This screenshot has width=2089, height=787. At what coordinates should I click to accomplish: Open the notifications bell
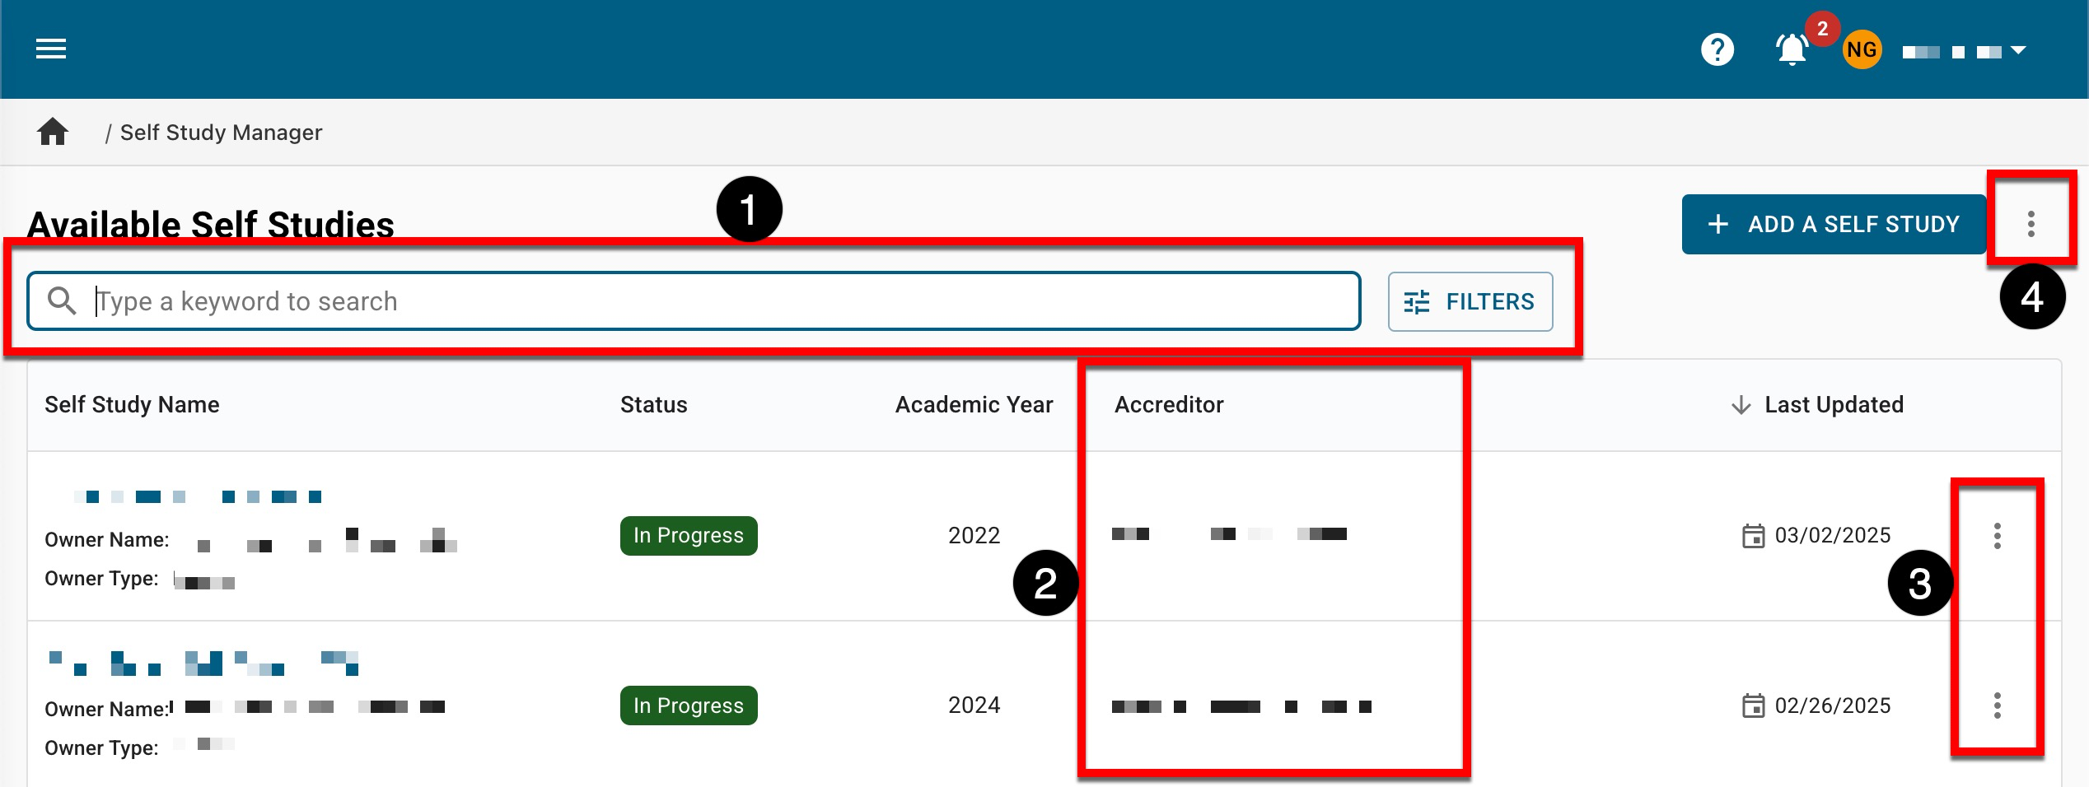click(x=1792, y=50)
